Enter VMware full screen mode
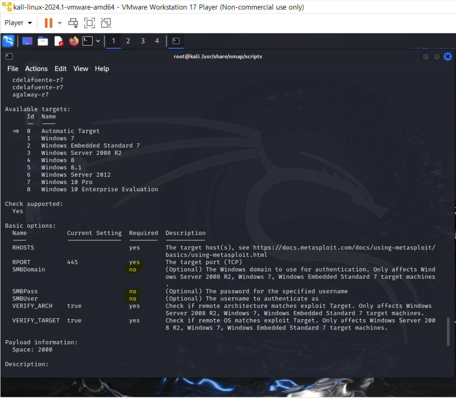The width and height of the screenshot is (456, 398). pos(89,23)
